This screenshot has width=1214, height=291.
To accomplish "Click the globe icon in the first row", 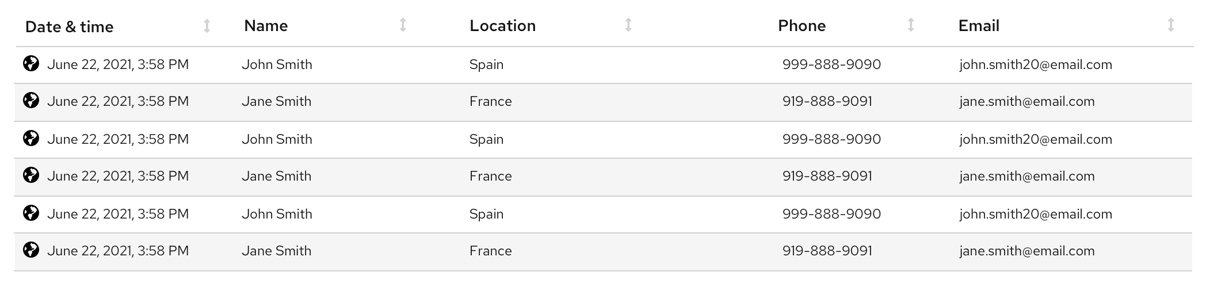I will pyautogui.click(x=31, y=63).
